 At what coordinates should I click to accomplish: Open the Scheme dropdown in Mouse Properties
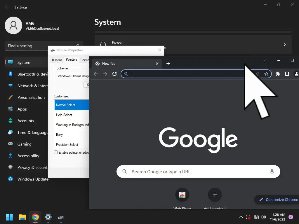pyautogui.click(x=73, y=76)
